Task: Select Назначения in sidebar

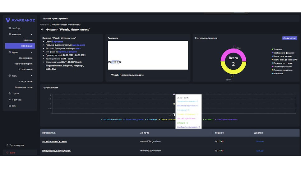Action: (x=20, y=46)
